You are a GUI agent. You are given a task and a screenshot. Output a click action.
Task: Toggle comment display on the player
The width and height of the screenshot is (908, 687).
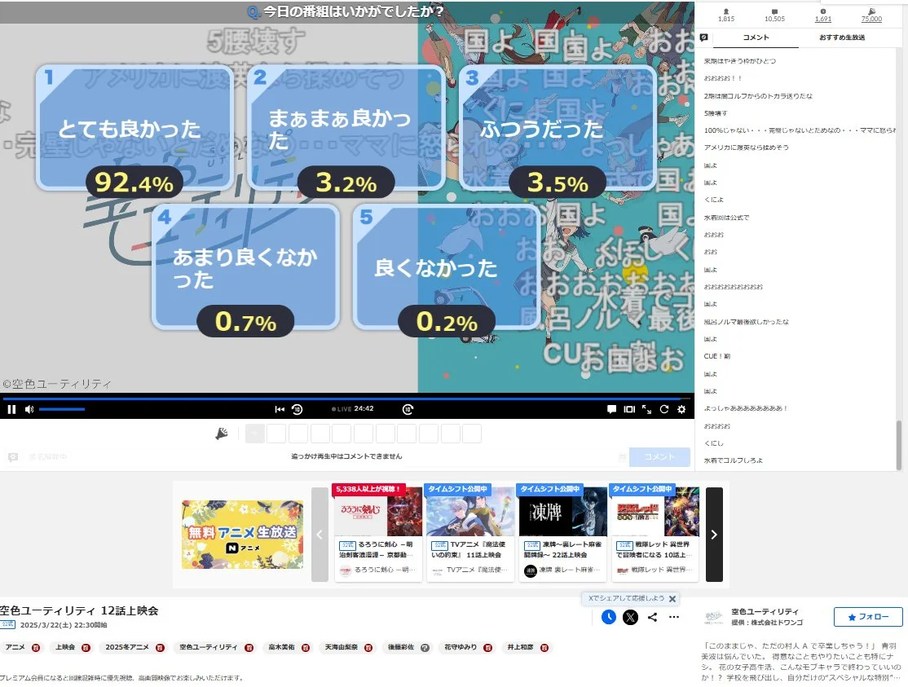pos(611,409)
